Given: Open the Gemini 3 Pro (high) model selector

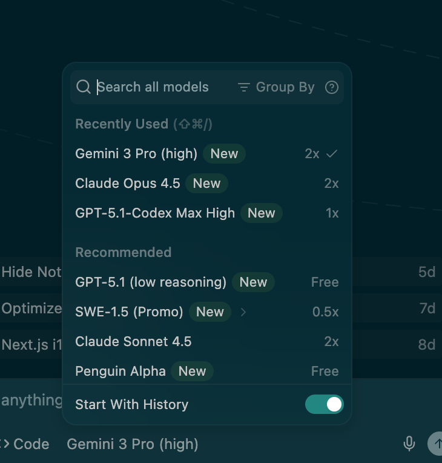Looking at the screenshot, I should point(133,444).
